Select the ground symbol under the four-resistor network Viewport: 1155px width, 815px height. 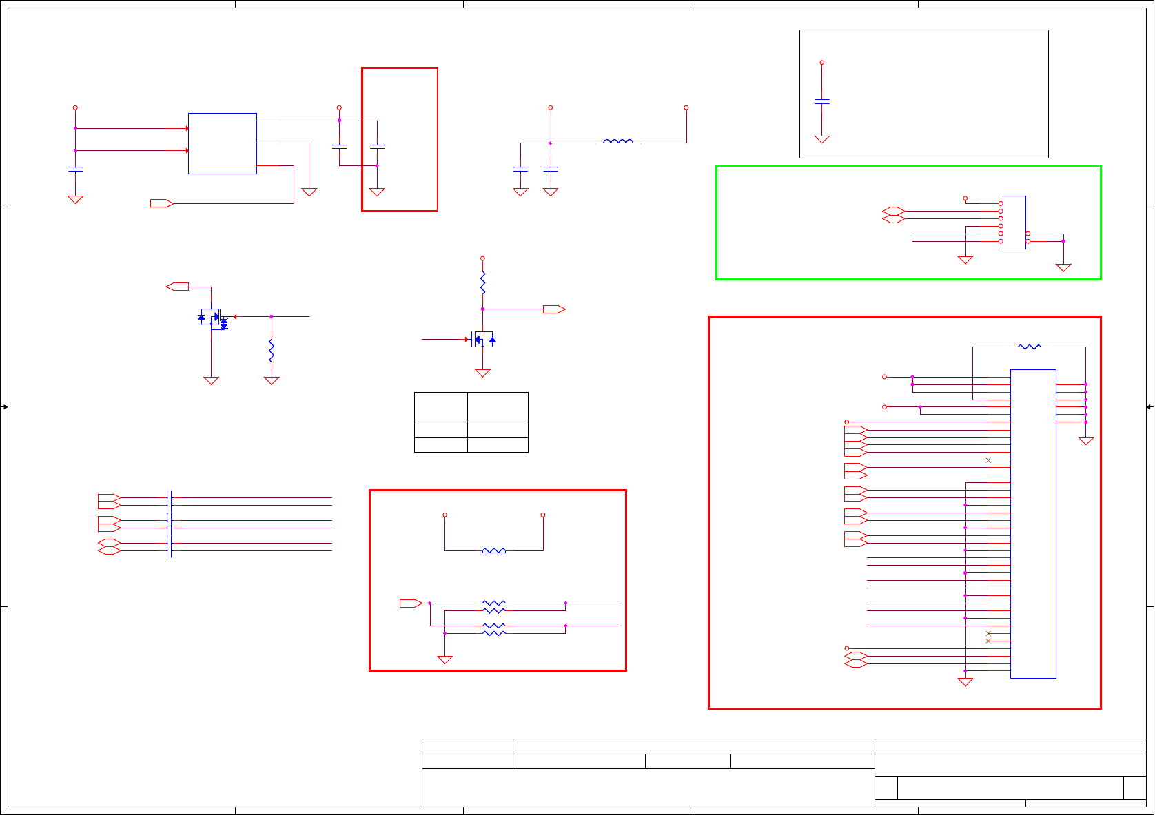coord(445,659)
